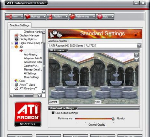Open the View toolbar menu
The image size is (150, 137).
click(x=14, y=17)
